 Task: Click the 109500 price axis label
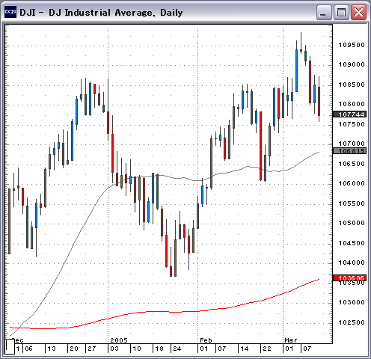(352, 45)
